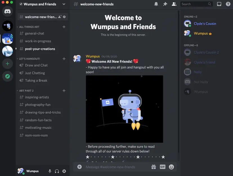The width and height of the screenshot is (233, 176).
Task: Open the emoji picker in the message bar
Action: pos(171,167)
